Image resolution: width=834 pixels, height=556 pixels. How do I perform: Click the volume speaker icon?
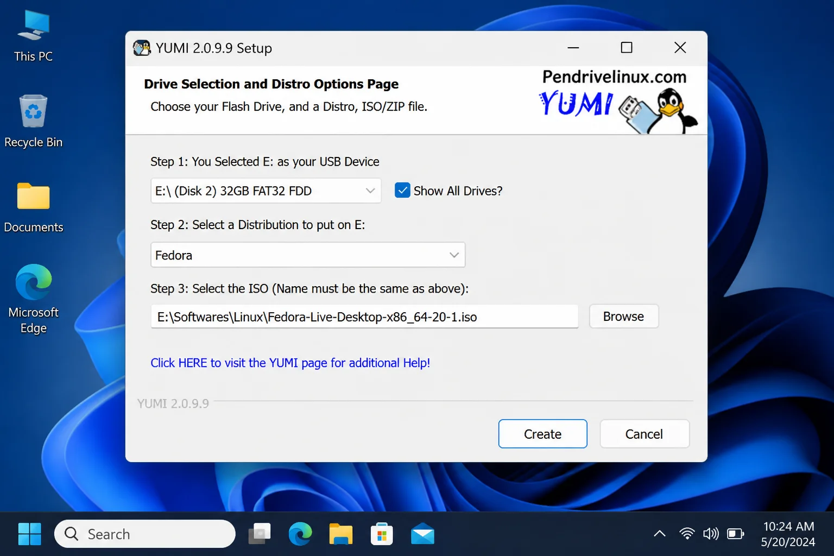[x=711, y=534]
